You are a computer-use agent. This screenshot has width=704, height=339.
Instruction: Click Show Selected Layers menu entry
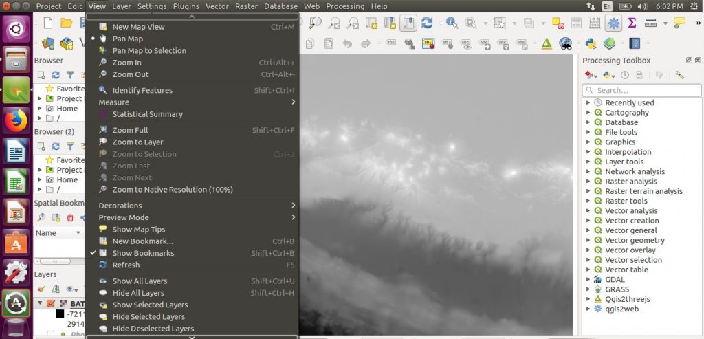(x=192, y=305)
